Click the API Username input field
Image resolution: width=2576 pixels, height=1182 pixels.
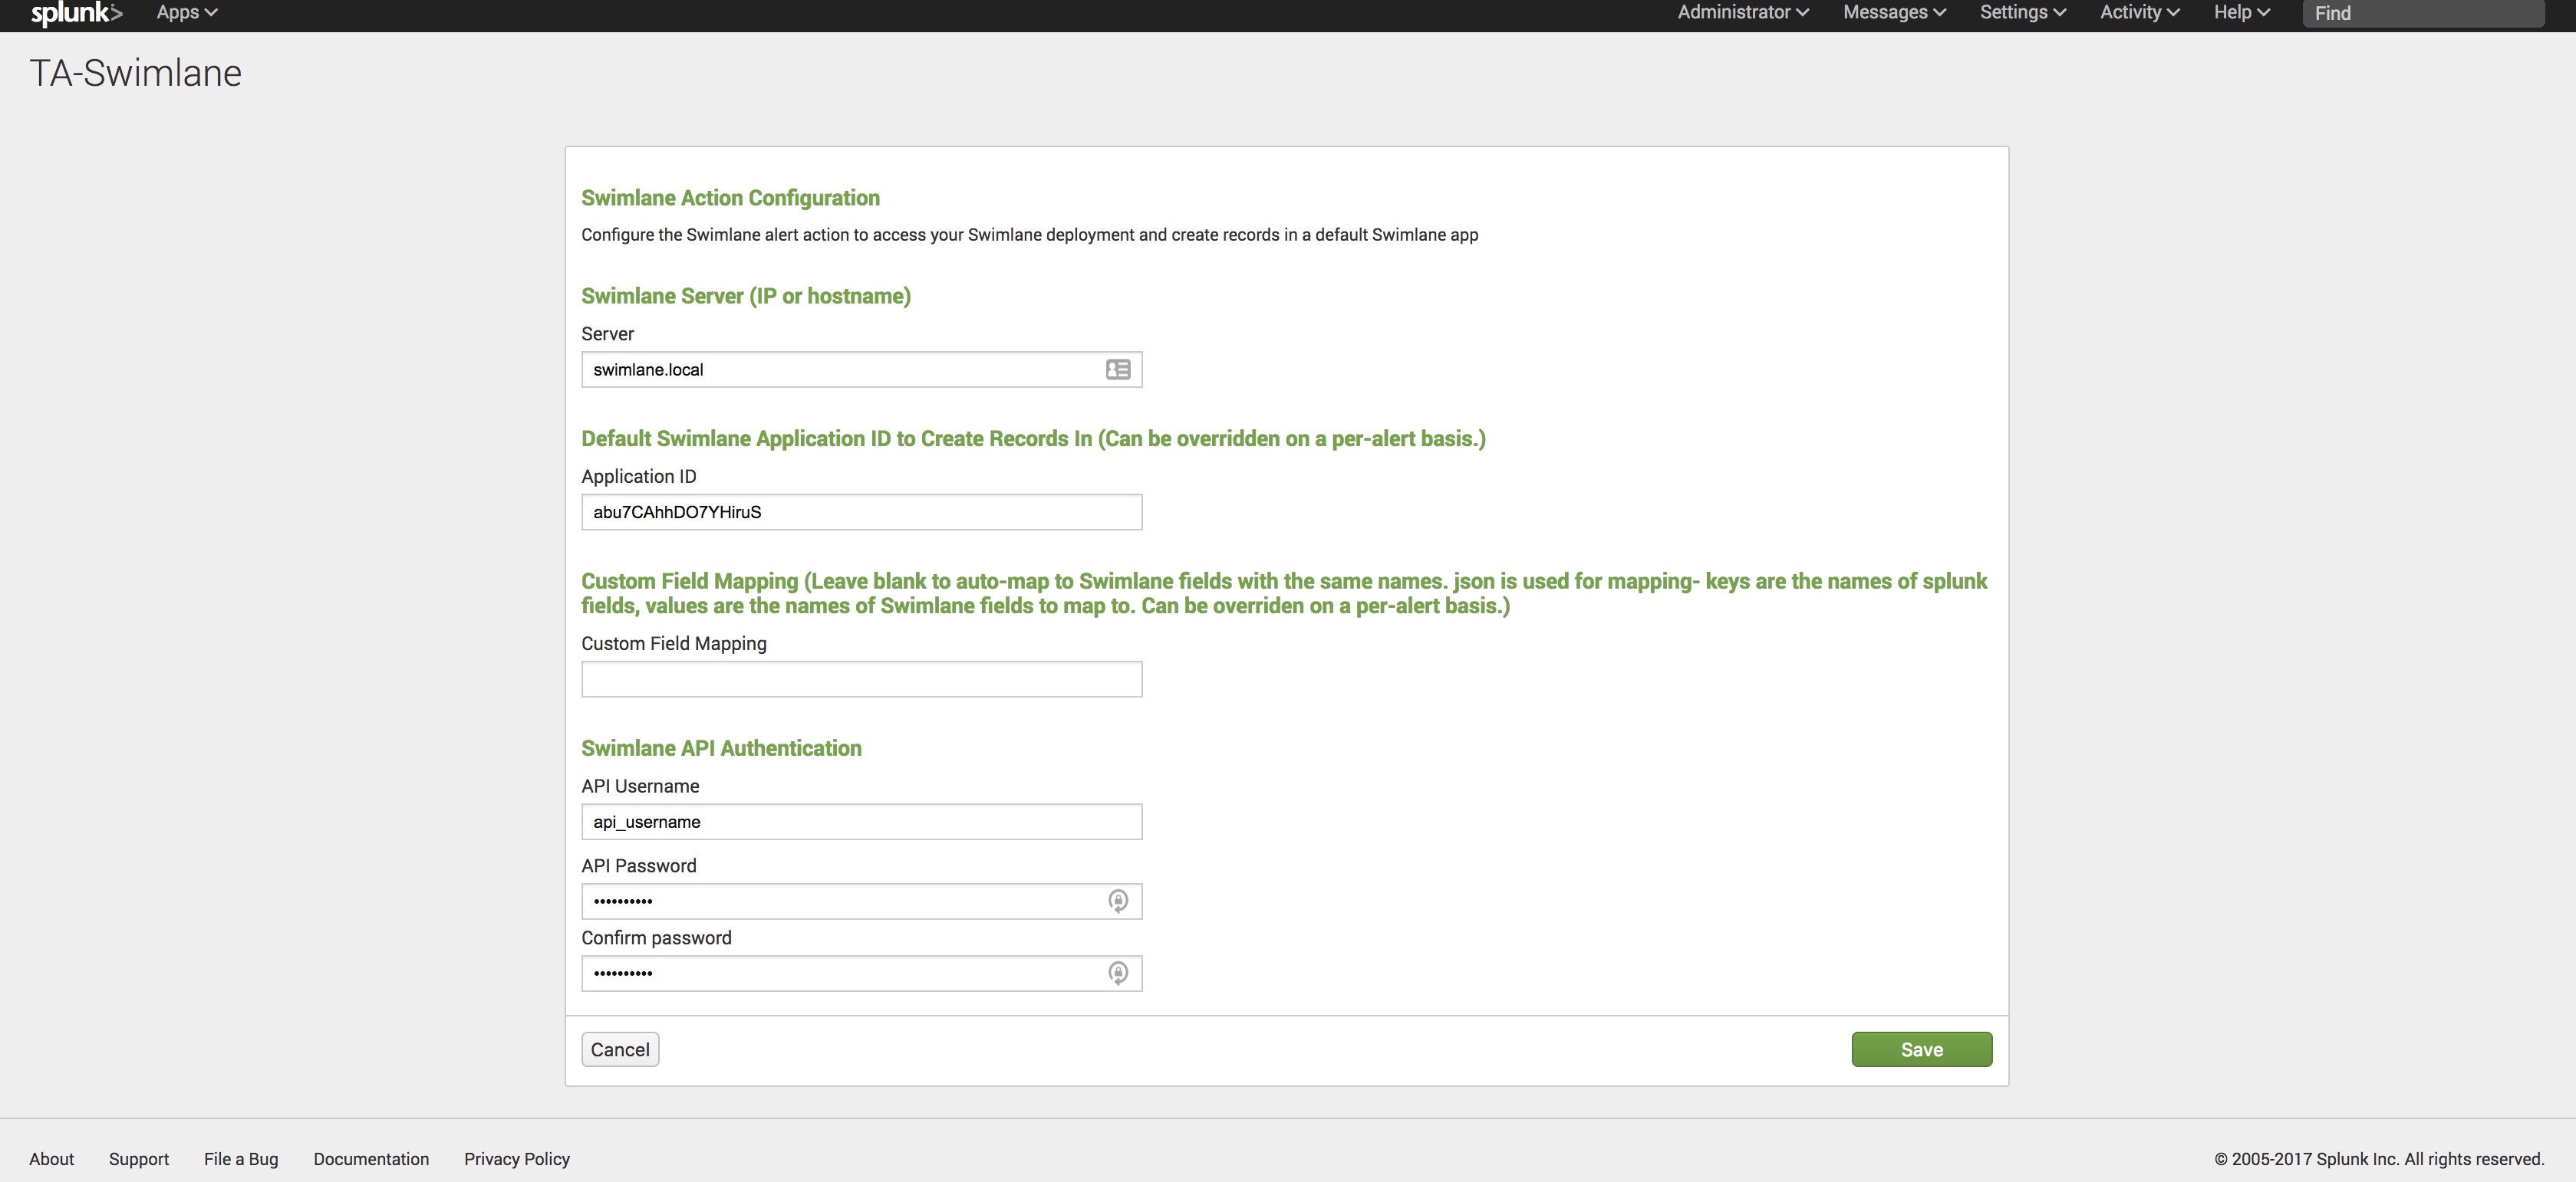(861, 822)
